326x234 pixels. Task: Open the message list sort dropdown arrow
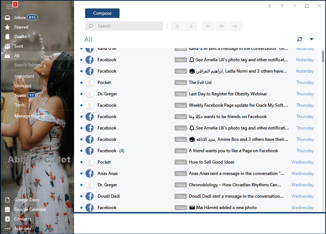pyautogui.click(x=311, y=39)
